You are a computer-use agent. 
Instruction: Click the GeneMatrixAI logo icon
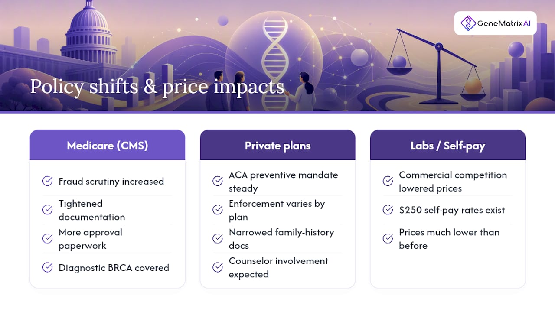(468, 23)
